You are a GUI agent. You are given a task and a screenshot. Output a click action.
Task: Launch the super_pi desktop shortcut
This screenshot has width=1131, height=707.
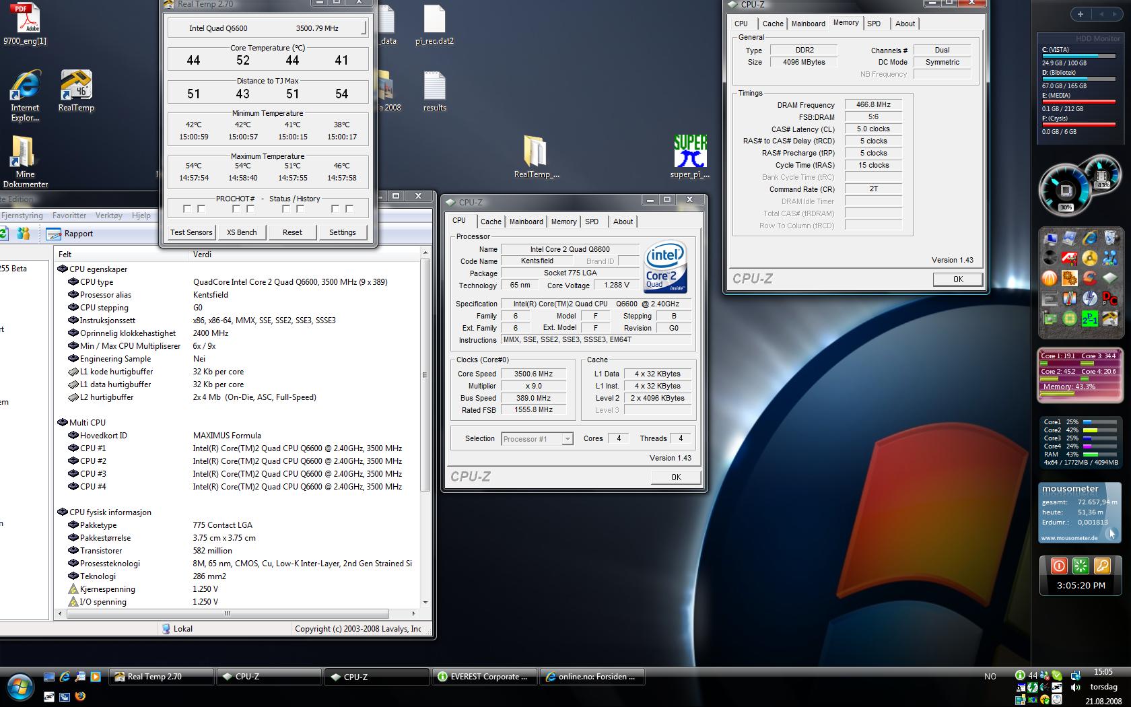[690, 156]
